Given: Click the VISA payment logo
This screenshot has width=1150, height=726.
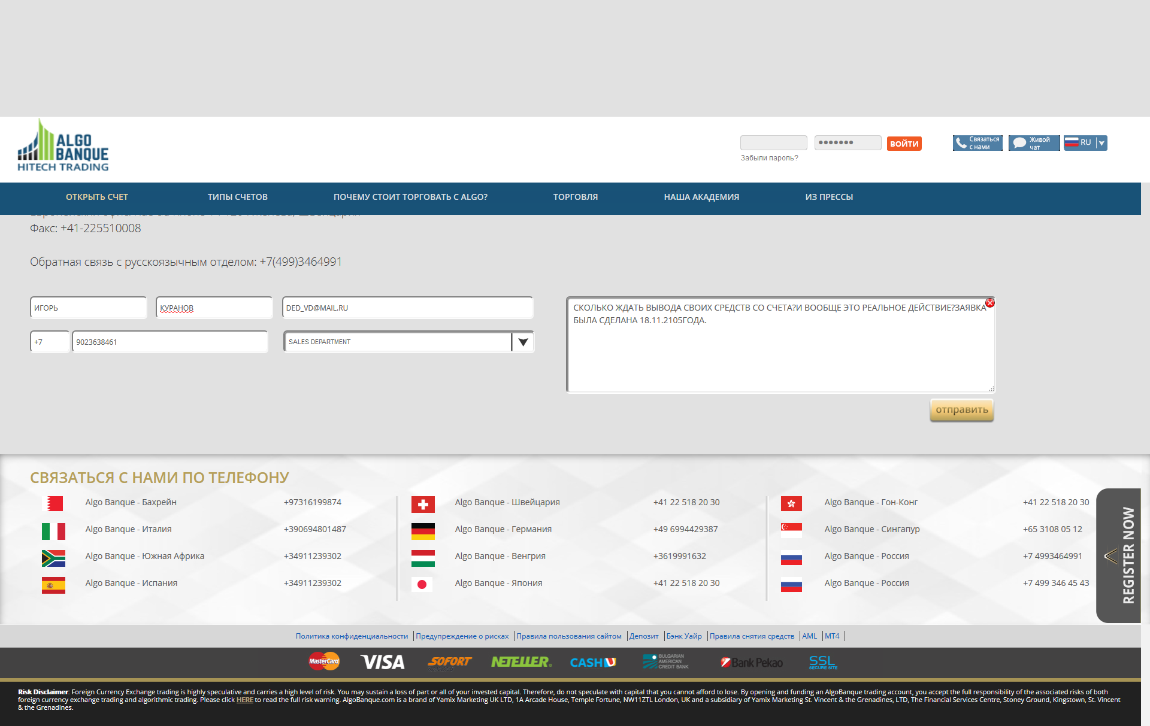Looking at the screenshot, I should coord(383,662).
